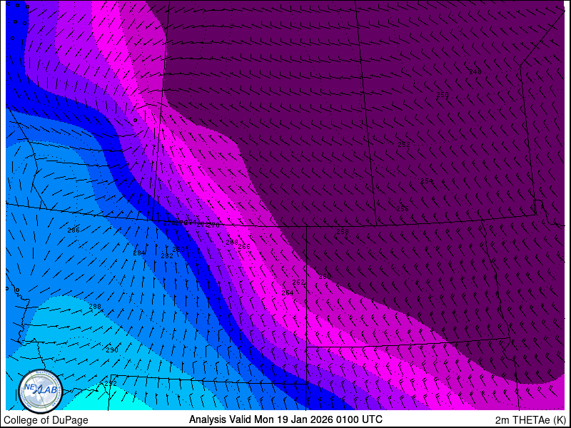Click the NEXLAB logo

click(41, 392)
